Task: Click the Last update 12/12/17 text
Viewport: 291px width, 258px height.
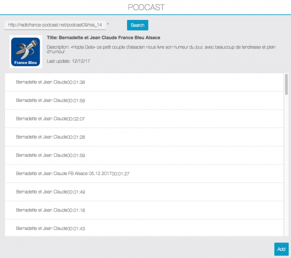Action: (69, 62)
